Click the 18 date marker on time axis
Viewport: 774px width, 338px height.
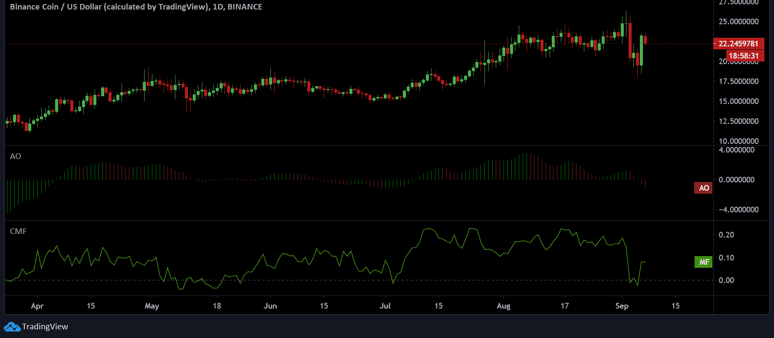tap(217, 306)
